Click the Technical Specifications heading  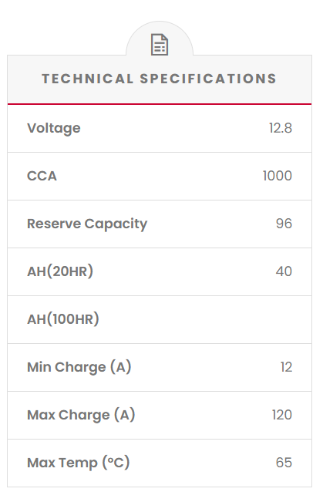[x=159, y=79]
